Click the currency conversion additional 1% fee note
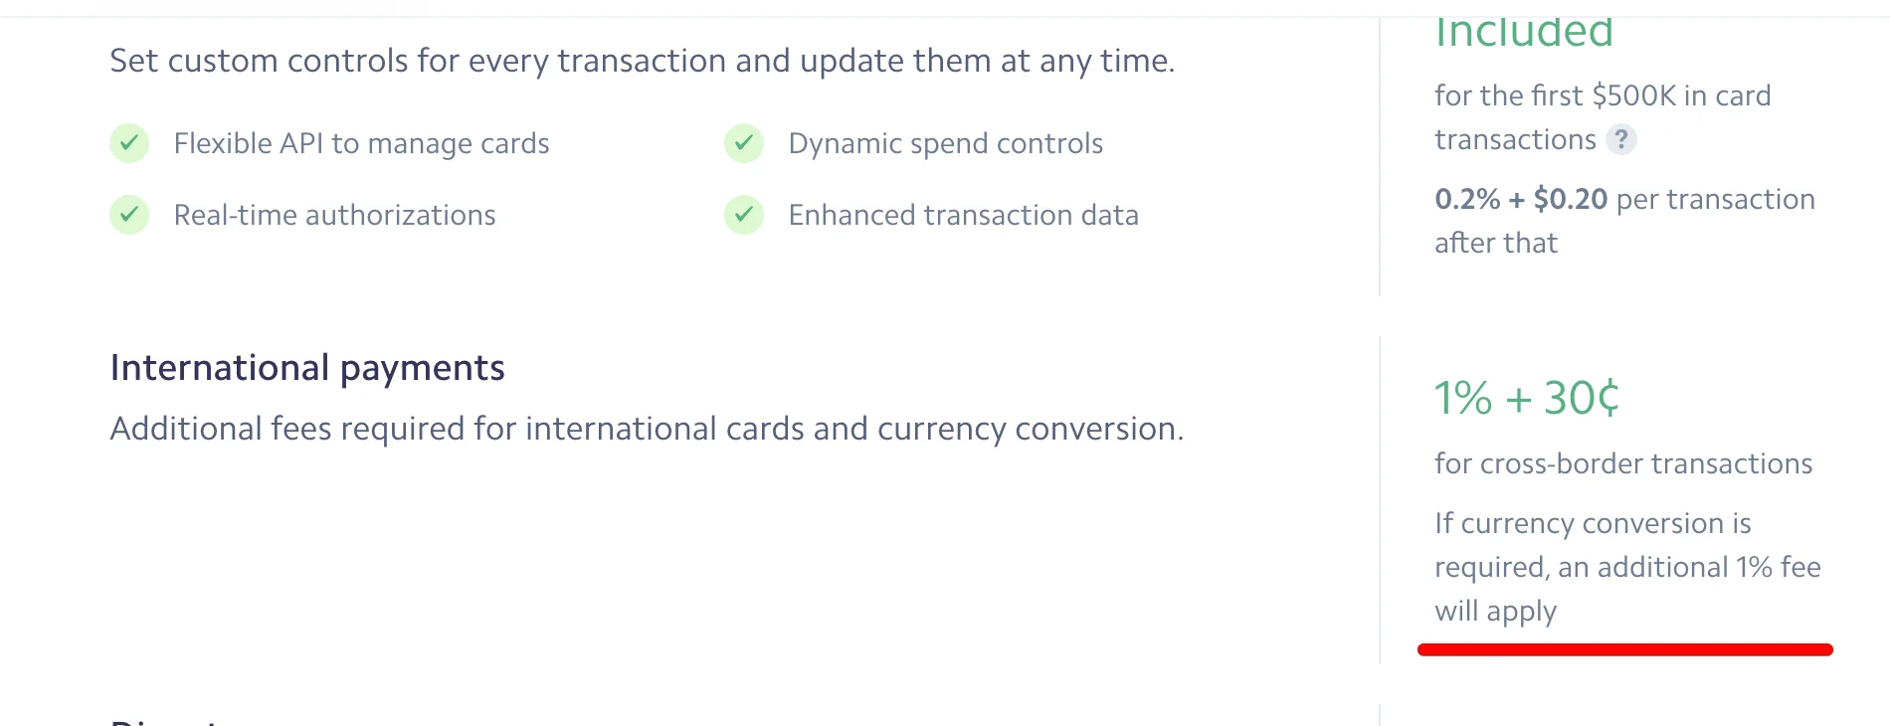 point(1627,567)
